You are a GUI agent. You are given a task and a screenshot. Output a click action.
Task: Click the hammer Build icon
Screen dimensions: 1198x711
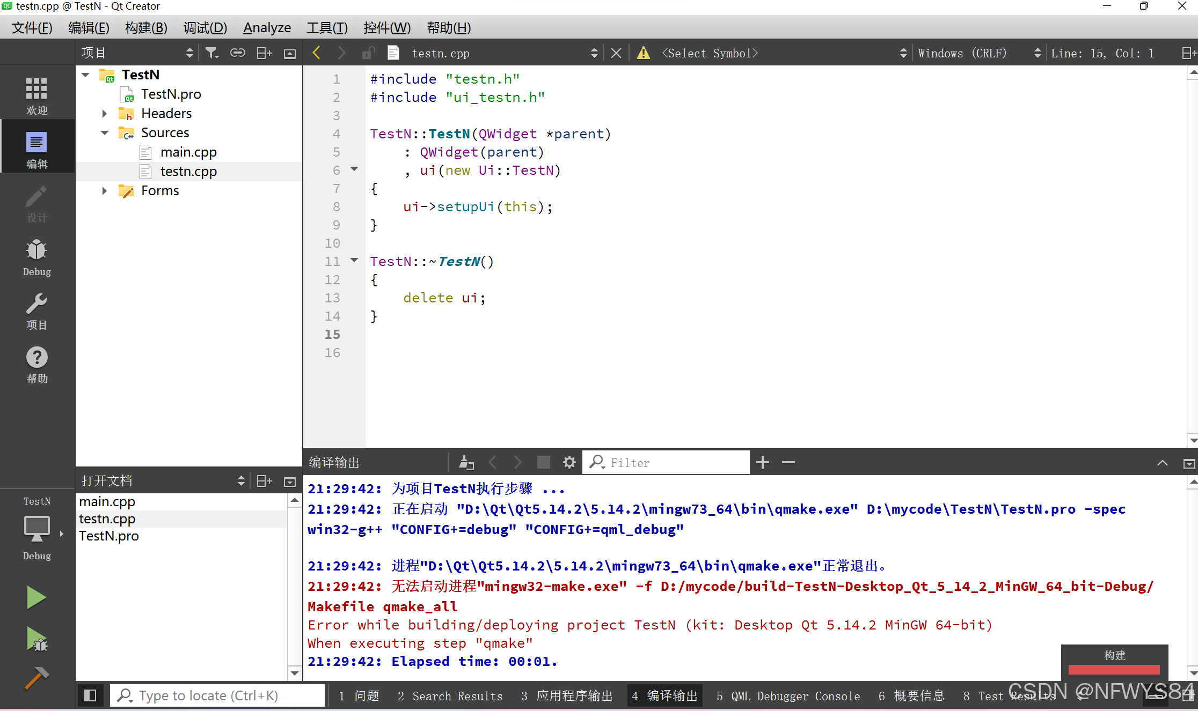point(36,678)
